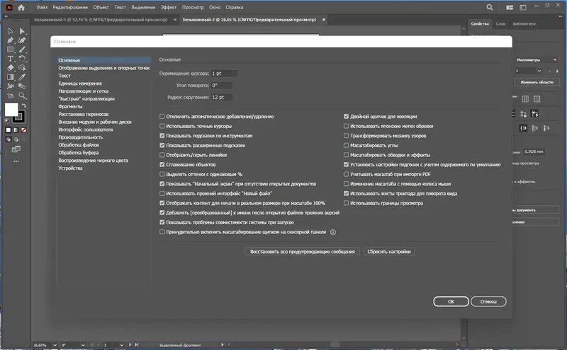Enable 'Использовать точные курсоры' checkbox
This screenshot has height=350, width=567.
coord(162,126)
